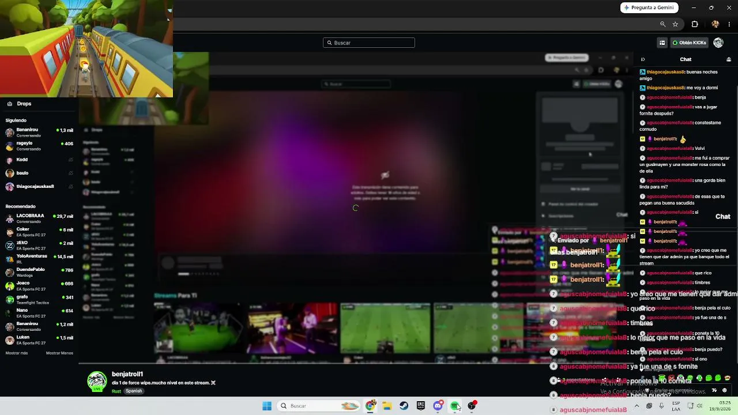Open YoloAventuras IRL channel
Viewport: 738px width, 415px height.
tap(39, 259)
